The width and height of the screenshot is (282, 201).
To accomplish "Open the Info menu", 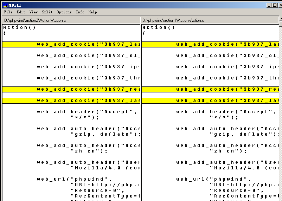I will point(80,12).
